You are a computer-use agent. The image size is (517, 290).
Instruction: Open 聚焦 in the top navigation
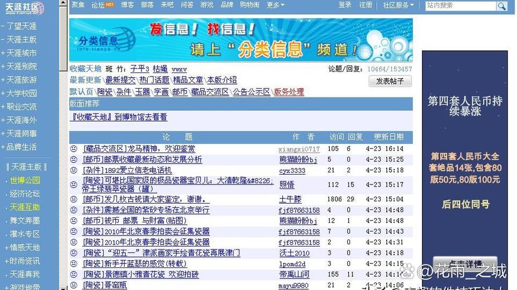coord(78,5)
